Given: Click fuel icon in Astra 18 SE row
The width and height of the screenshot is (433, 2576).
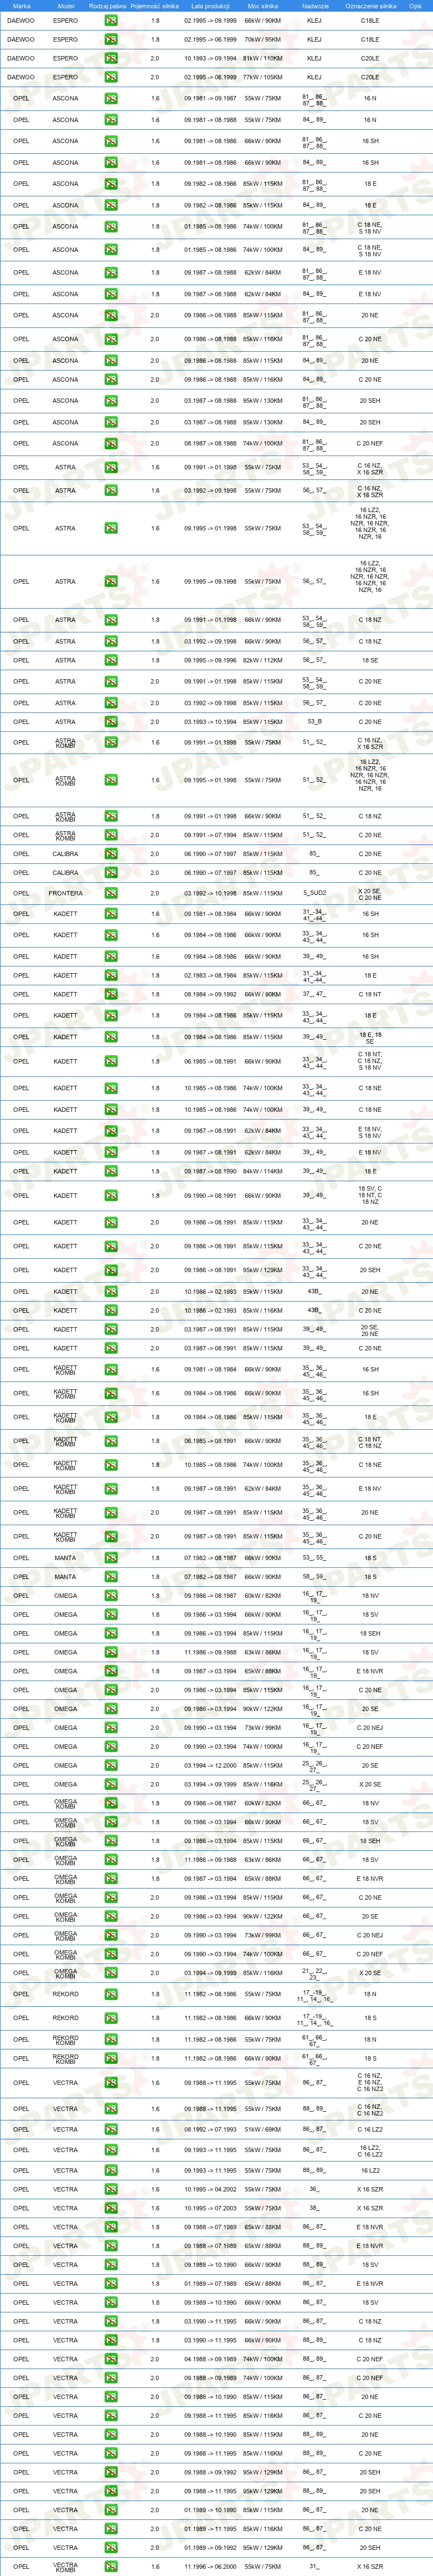Looking at the screenshot, I should (x=111, y=660).
